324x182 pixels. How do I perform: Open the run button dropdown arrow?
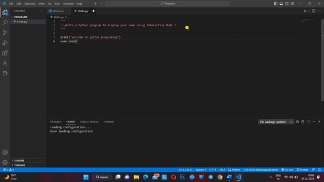coord(309,11)
